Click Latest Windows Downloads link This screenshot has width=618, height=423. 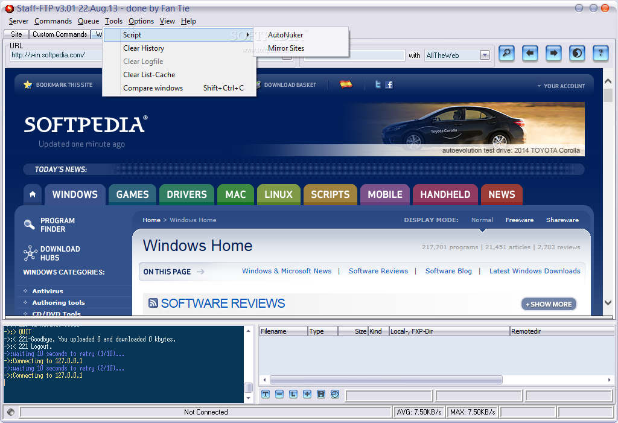tap(535, 271)
